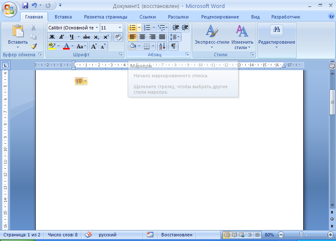
Task: Toggle bold formatting Ж
Action: [x=52, y=37]
